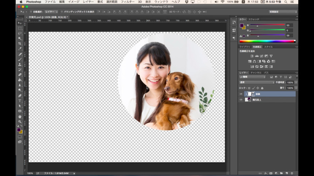Select the Path Selection tool

(20, 106)
